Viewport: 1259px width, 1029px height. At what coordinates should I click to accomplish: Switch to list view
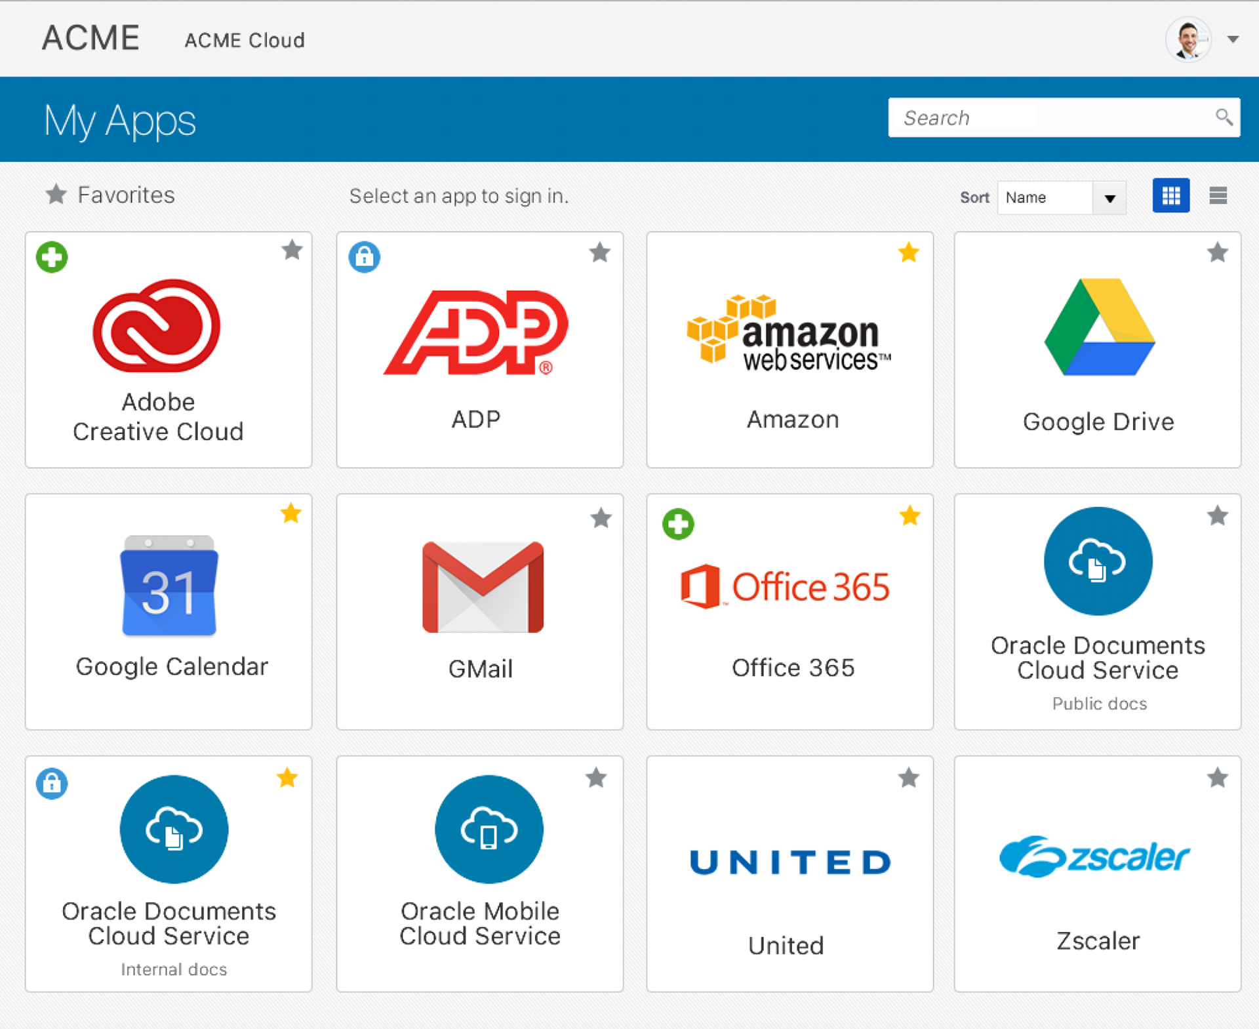pos(1218,195)
